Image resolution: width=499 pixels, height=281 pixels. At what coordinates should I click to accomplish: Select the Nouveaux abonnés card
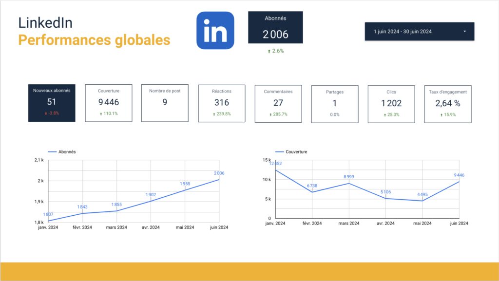coord(52,102)
